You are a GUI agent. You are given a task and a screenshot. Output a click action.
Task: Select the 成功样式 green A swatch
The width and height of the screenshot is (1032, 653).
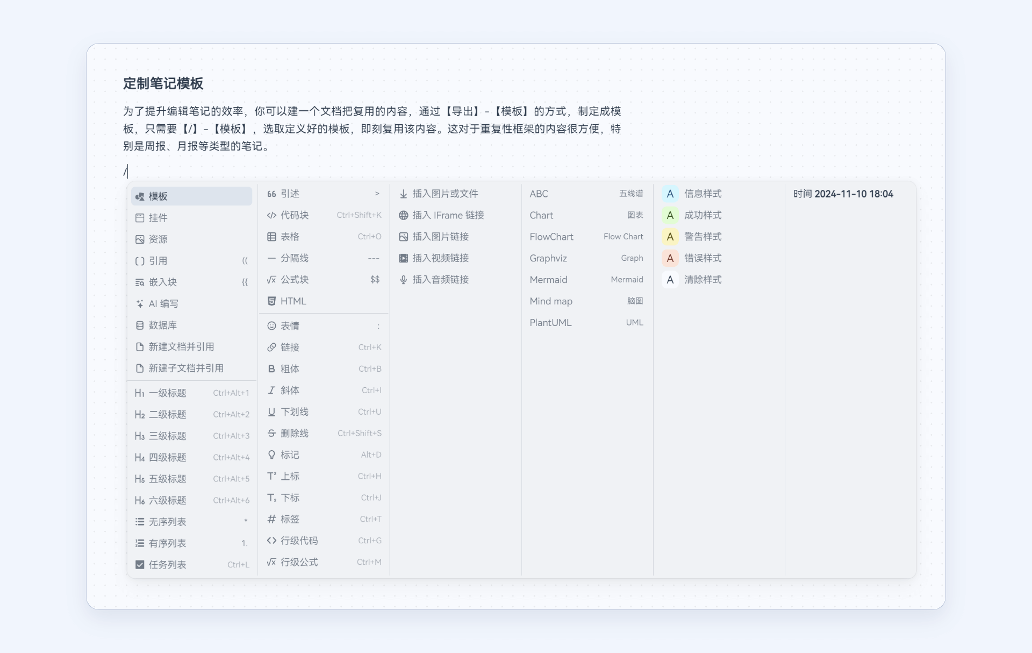point(670,215)
